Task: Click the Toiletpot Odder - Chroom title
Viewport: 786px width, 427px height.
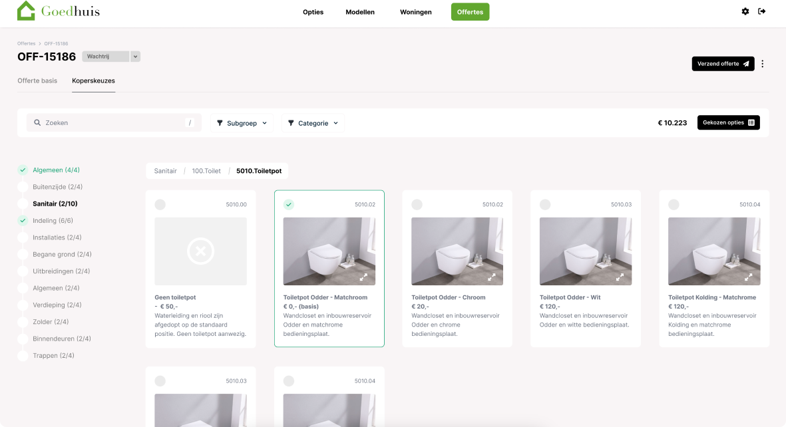Action: click(x=448, y=297)
